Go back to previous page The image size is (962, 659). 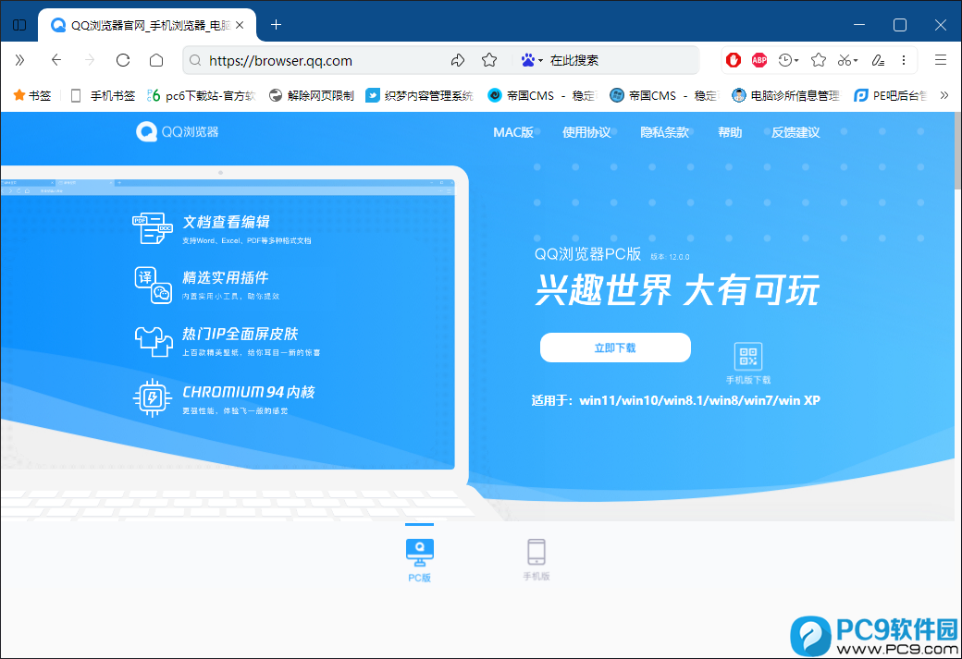[x=56, y=60]
